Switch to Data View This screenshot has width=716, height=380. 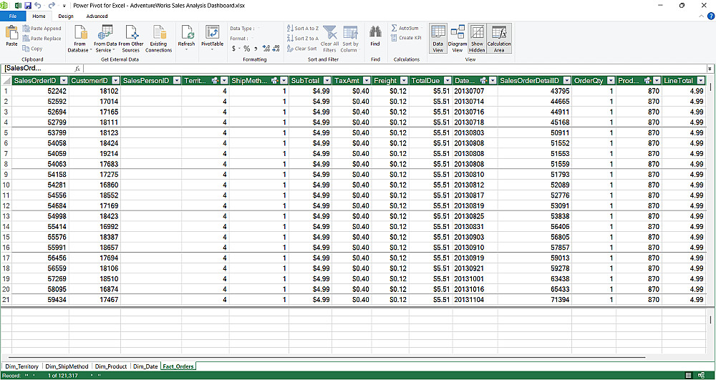438,39
